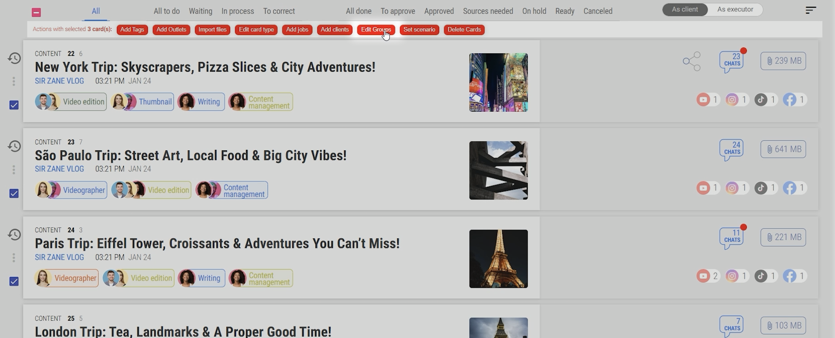Click history icon beside São Paulo Trip card
Image resolution: width=835 pixels, height=338 pixels.
point(14,146)
